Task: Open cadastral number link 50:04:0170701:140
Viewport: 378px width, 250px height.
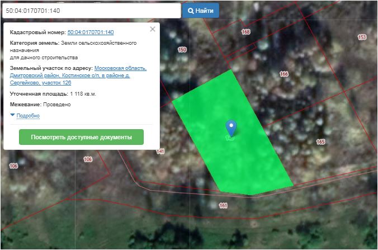Action: pos(90,33)
